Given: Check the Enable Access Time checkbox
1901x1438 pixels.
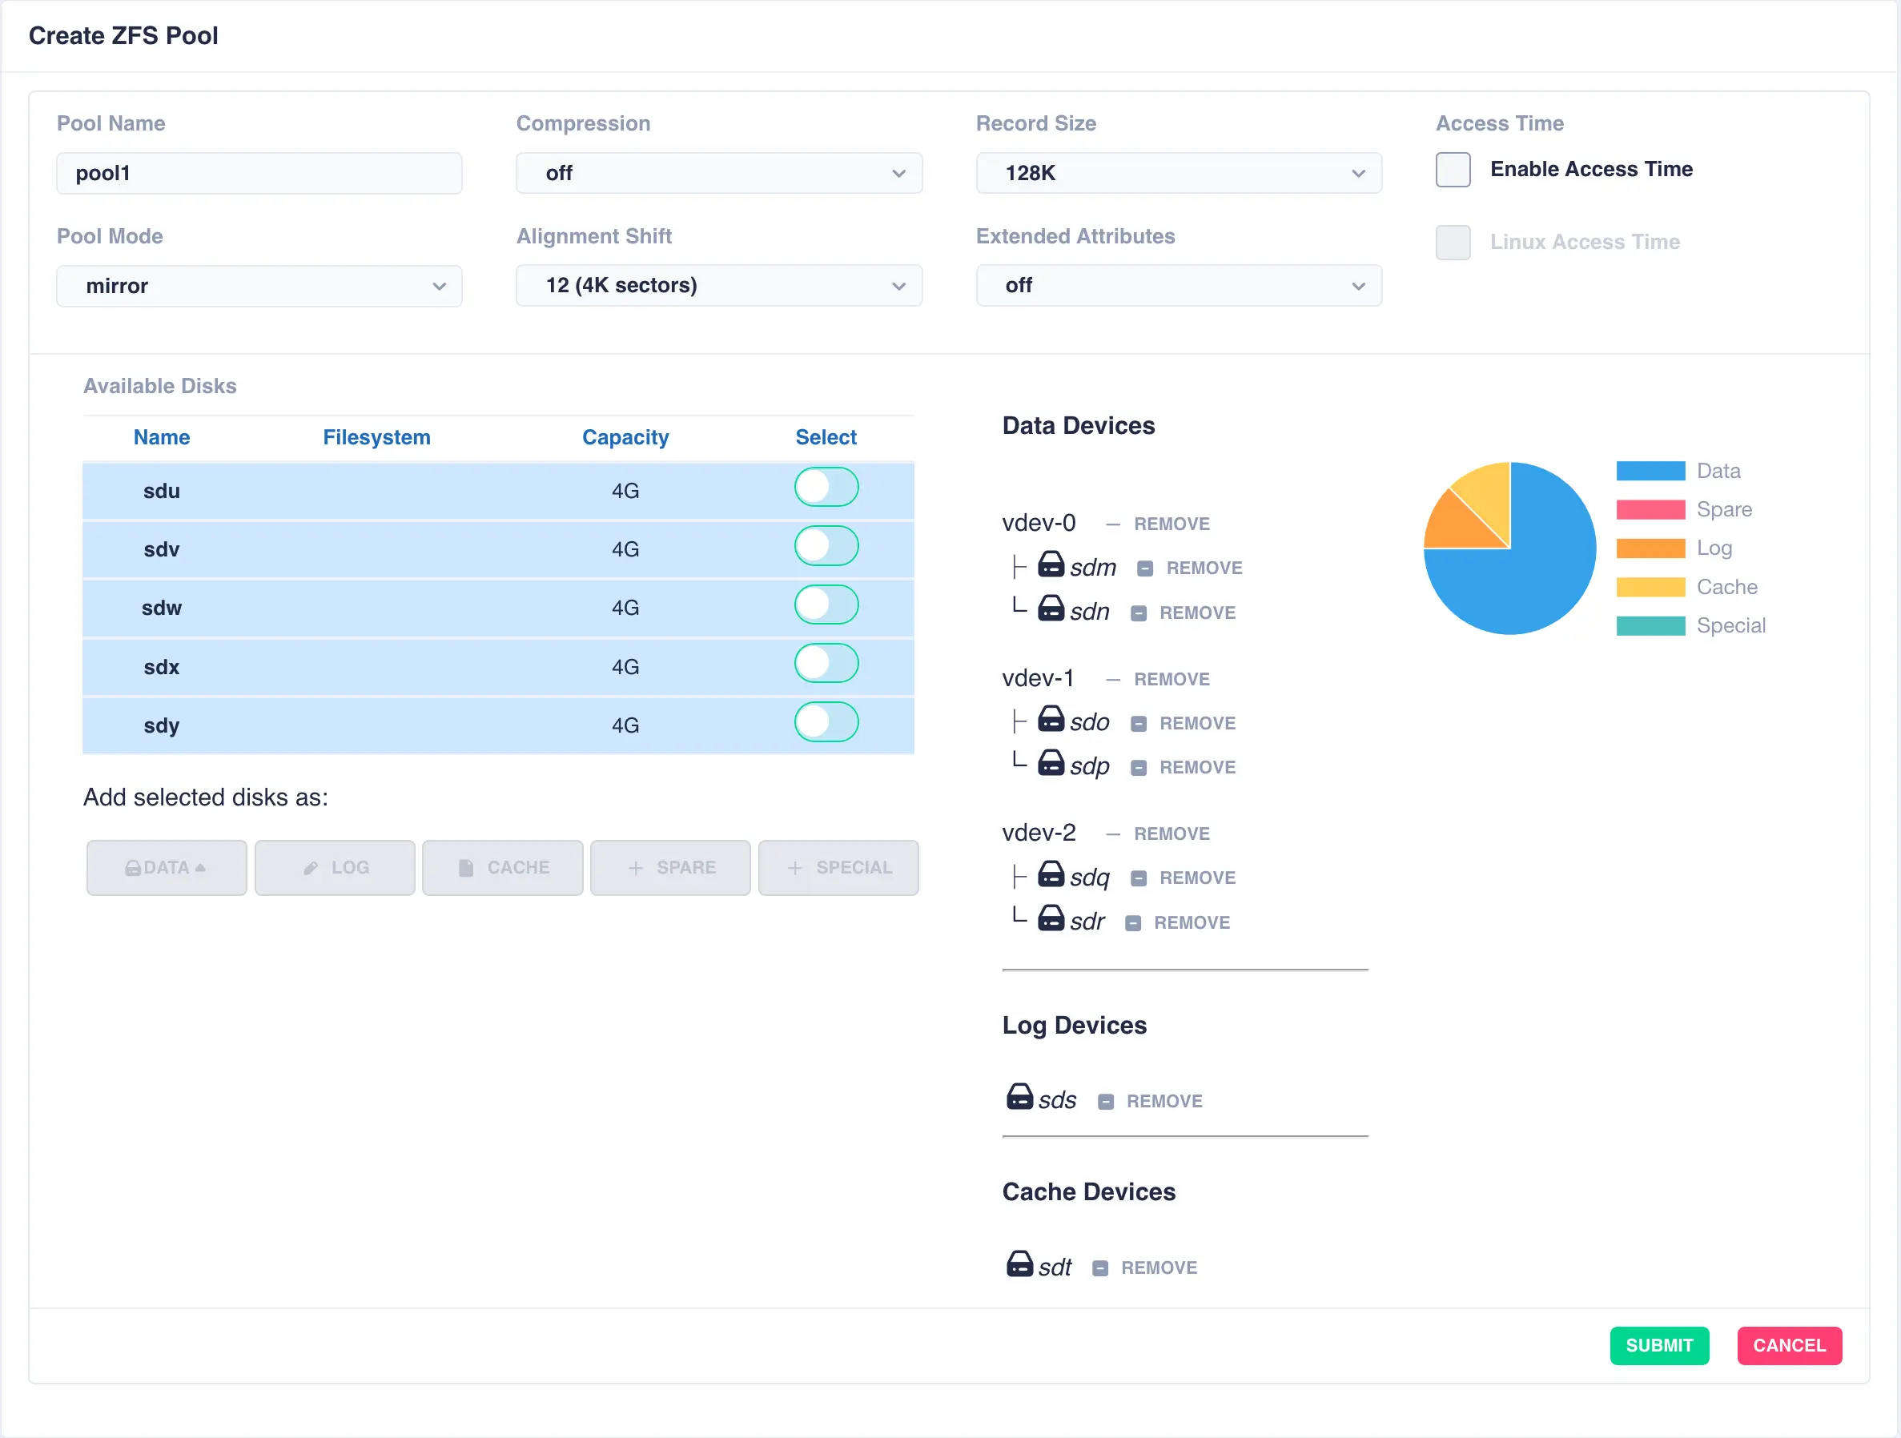Looking at the screenshot, I should 1453,169.
